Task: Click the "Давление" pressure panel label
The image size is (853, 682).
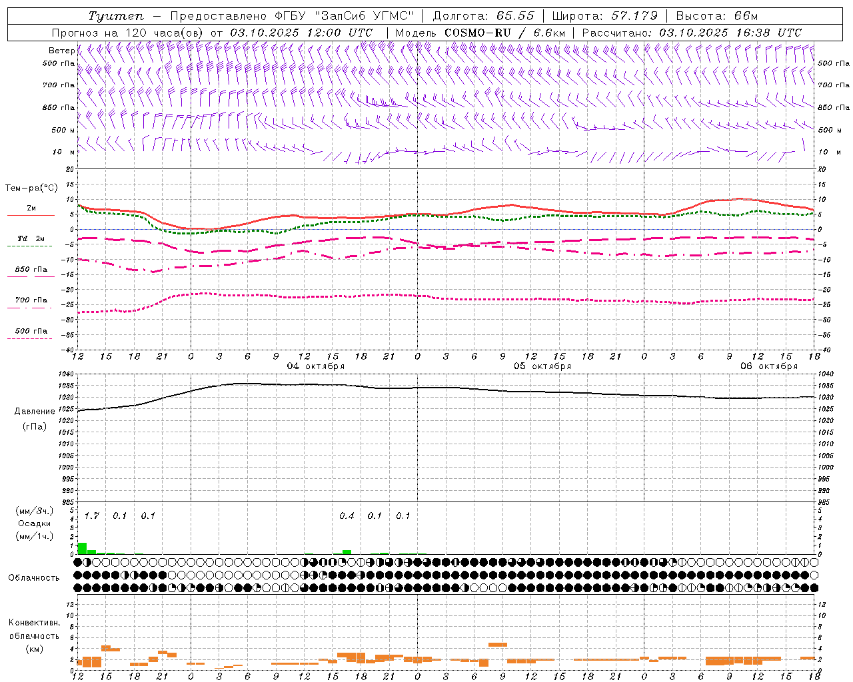Action: coord(35,412)
